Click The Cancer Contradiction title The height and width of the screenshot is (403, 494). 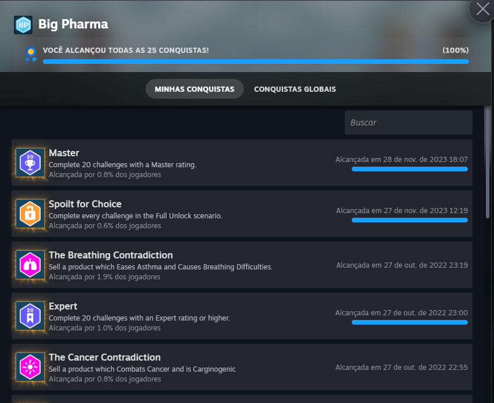click(104, 358)
